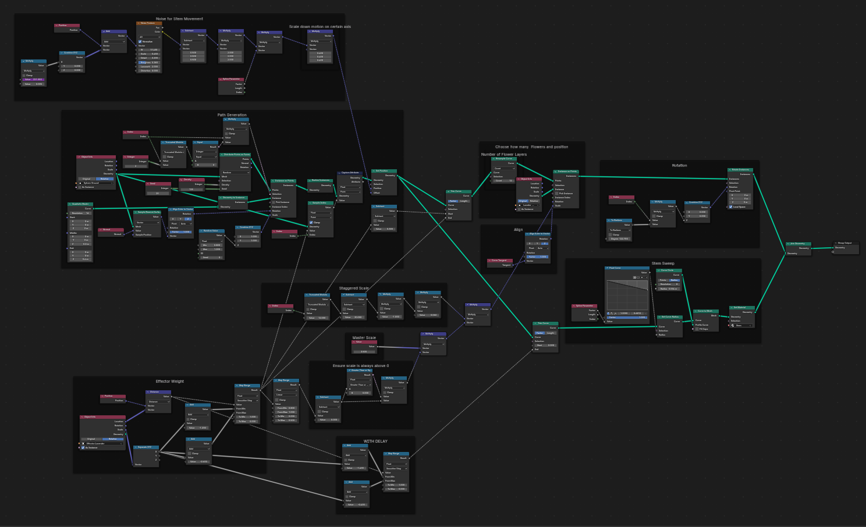The image size is (866, 527).
Task: Collapse the Separate XYZ node header arrow
Action: tap(136, 447)
